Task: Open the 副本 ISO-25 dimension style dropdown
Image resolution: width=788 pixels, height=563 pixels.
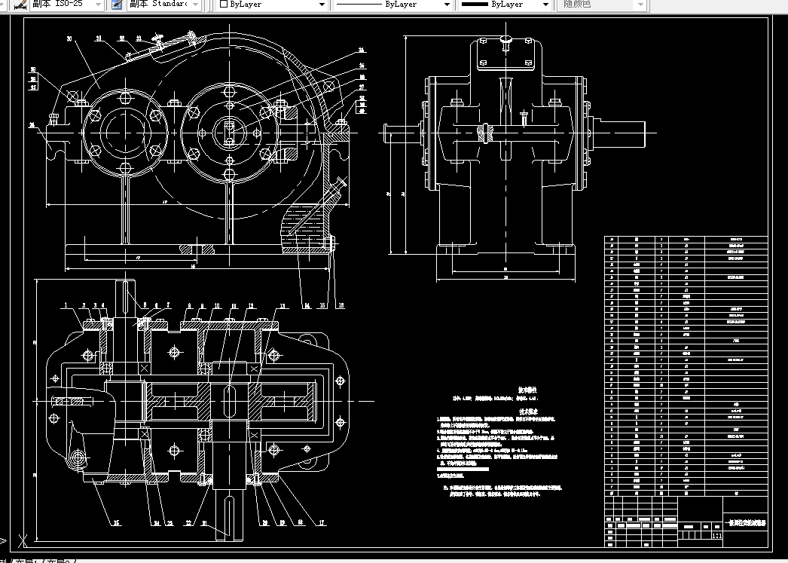Action: coord(67,4)
